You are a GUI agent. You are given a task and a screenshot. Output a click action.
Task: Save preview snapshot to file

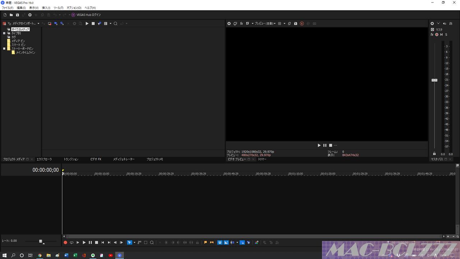click(x=295, y=24)
